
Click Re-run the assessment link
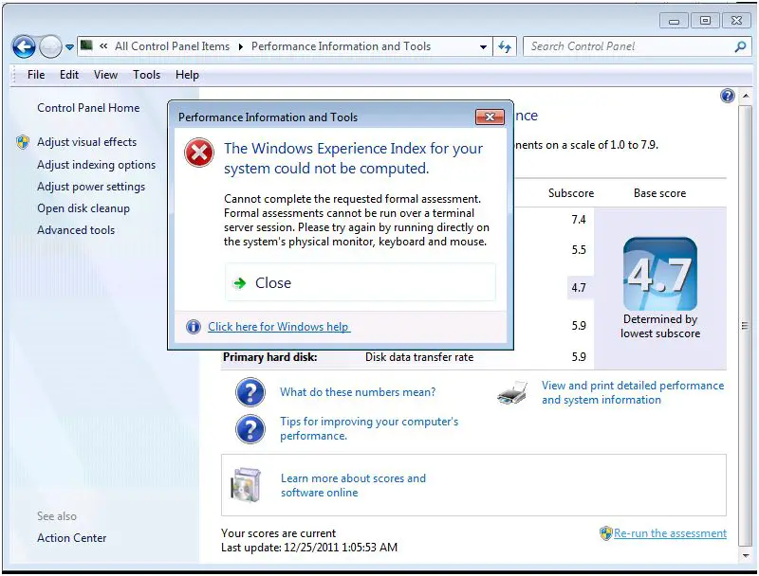[670, 533]
